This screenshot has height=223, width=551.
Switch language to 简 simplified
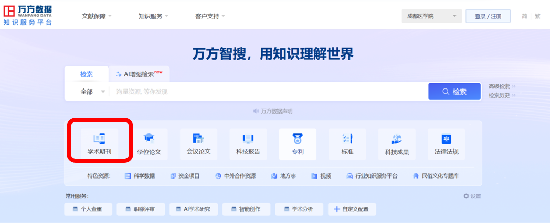tap(524, 16)
